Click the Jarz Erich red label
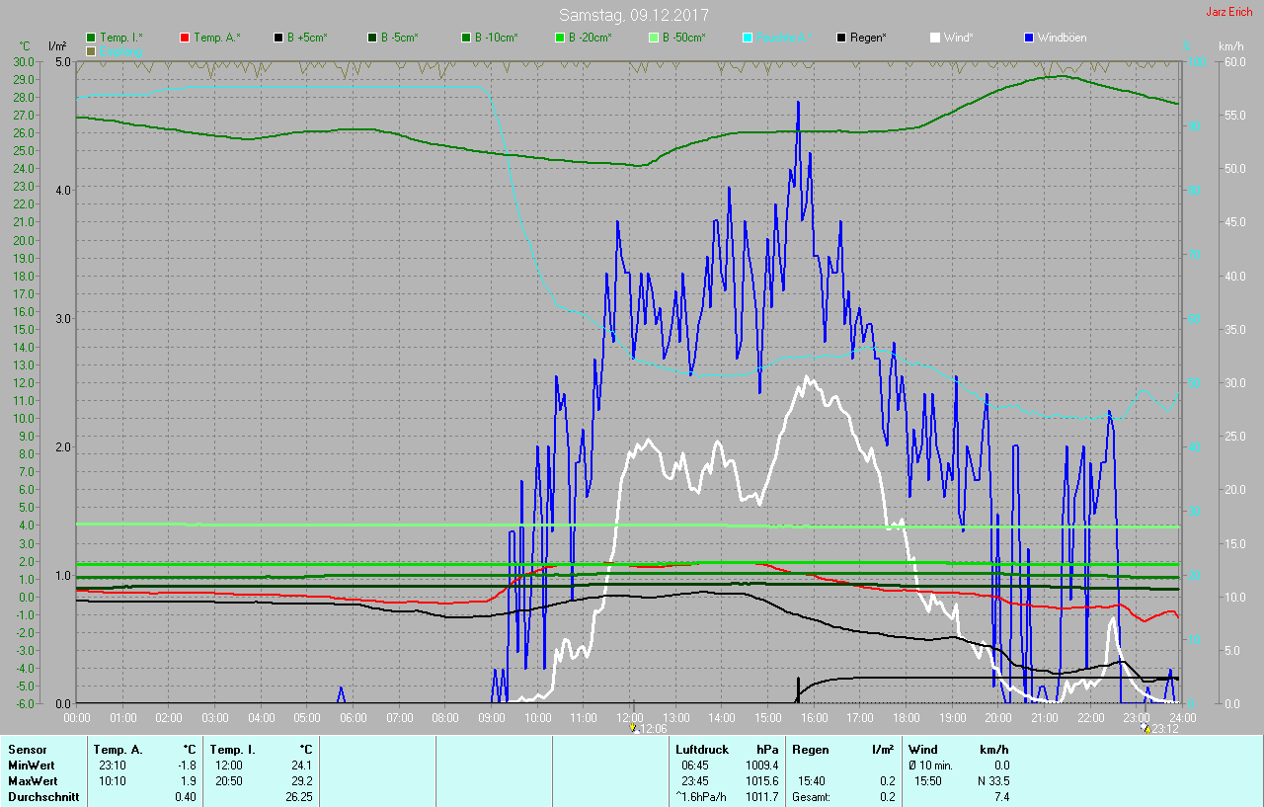1264x807 pixels. coord(1228,13)
